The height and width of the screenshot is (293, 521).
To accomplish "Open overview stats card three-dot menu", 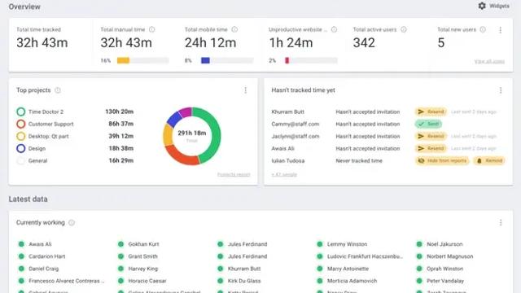I will click(x=501, y=30).
